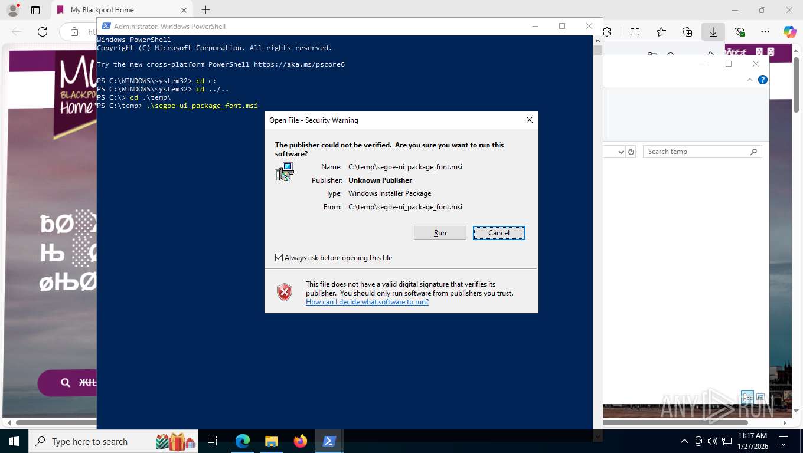Expand Explorer address history dropdown
Viewport: 803px width, 453px height.
[x=621, y=152]
